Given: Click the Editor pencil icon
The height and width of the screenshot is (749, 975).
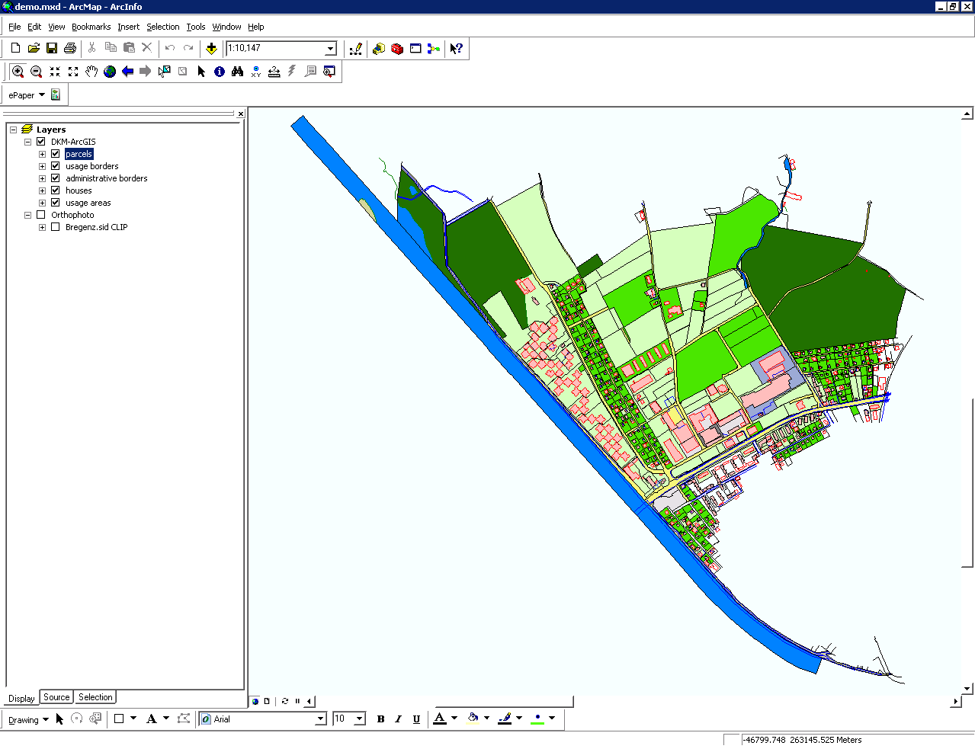Looking at the screenshot, I should (x=357, y=48).
